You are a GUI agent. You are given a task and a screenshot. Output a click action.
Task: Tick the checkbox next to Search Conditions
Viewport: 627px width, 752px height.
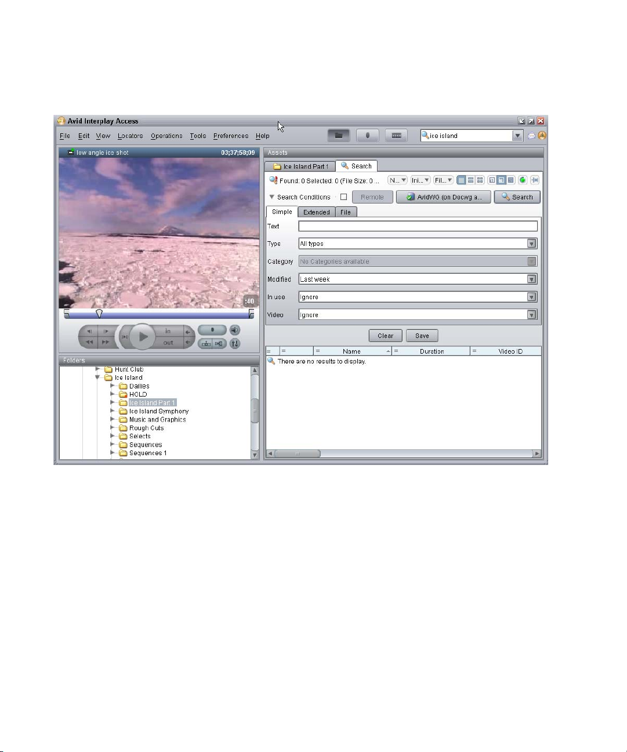click(x=343, y=197)
